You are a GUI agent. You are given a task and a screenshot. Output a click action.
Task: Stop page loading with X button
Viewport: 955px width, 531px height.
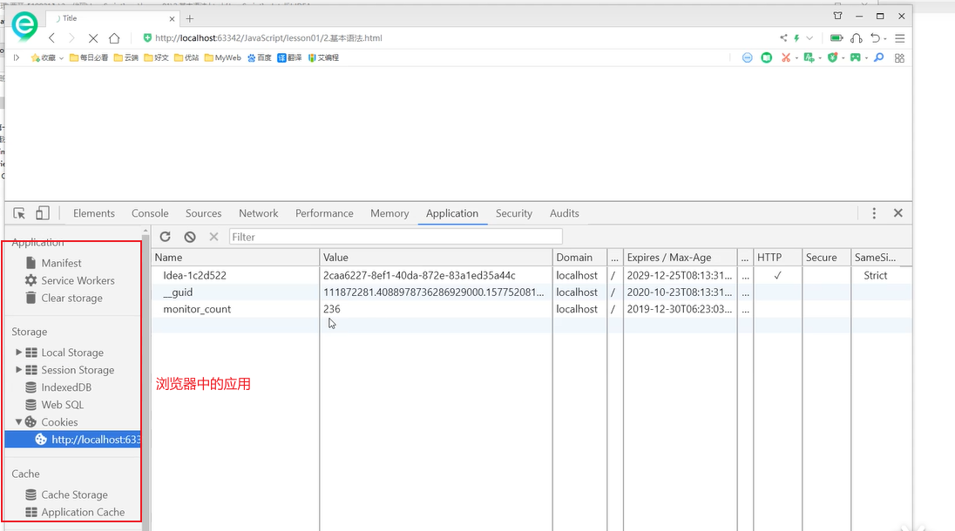pyautogui.click(x=93, y=37)
